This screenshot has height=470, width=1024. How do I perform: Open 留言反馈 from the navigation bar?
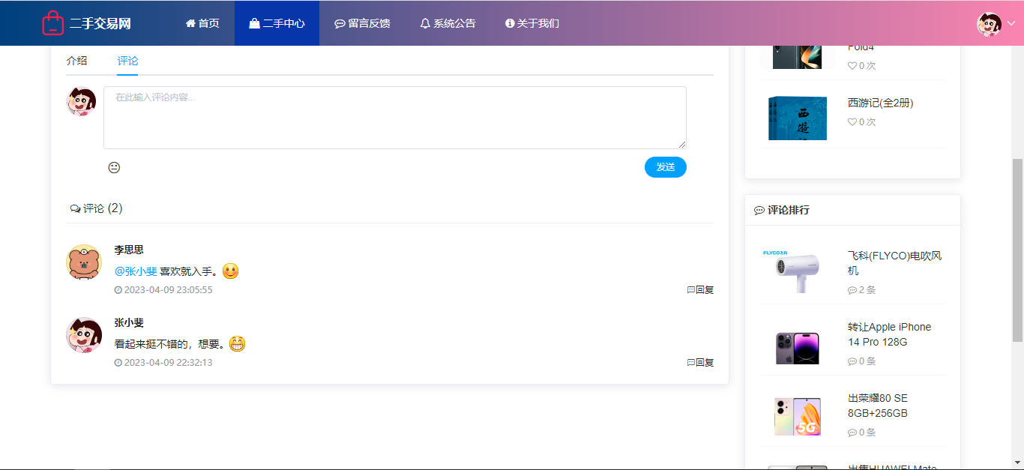coord(362,23)
